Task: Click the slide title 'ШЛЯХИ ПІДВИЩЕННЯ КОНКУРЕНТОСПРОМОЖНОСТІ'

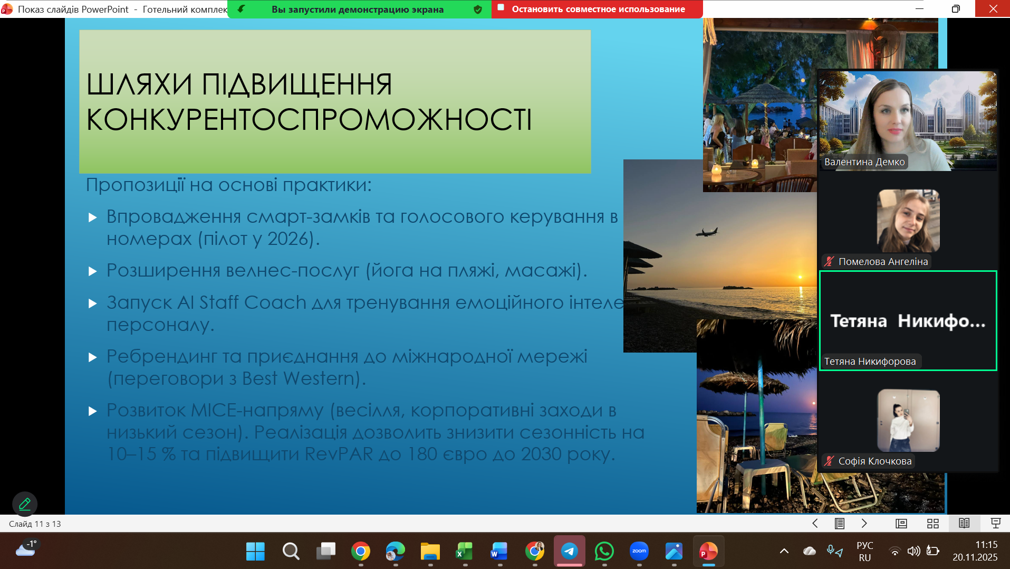Action: (309, 102)
